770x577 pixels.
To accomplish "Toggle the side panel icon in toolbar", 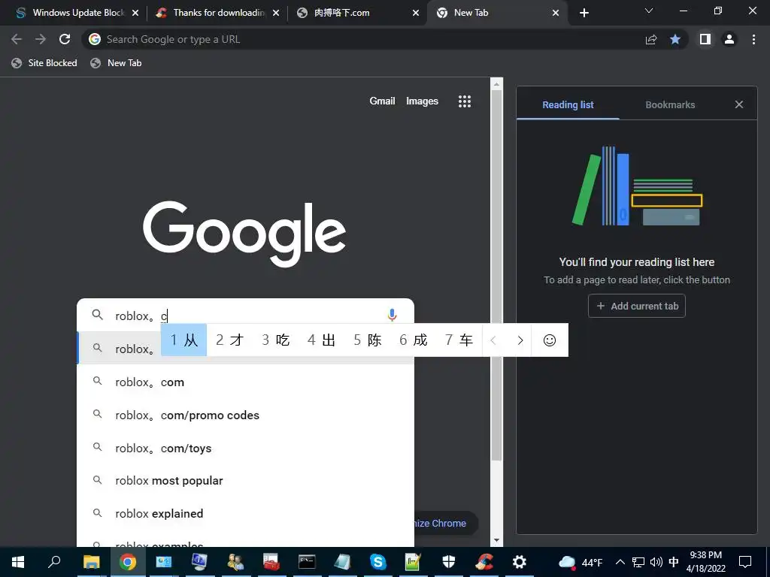I will click(x=705, y=39).
